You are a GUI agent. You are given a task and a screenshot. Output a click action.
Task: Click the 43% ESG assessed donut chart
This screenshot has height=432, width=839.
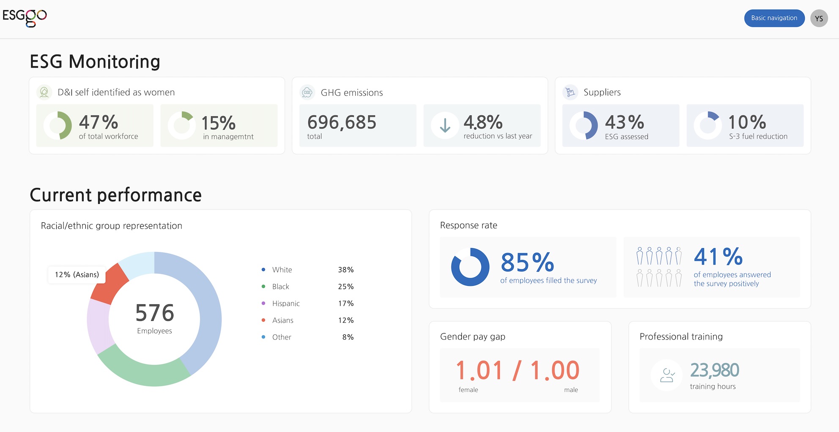(584, 126)
